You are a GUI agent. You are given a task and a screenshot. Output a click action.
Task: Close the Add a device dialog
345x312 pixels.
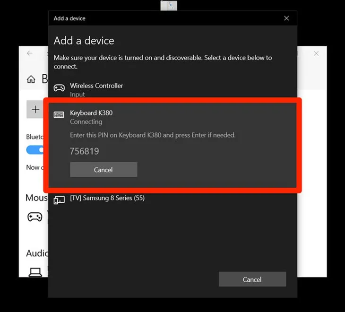286,18
